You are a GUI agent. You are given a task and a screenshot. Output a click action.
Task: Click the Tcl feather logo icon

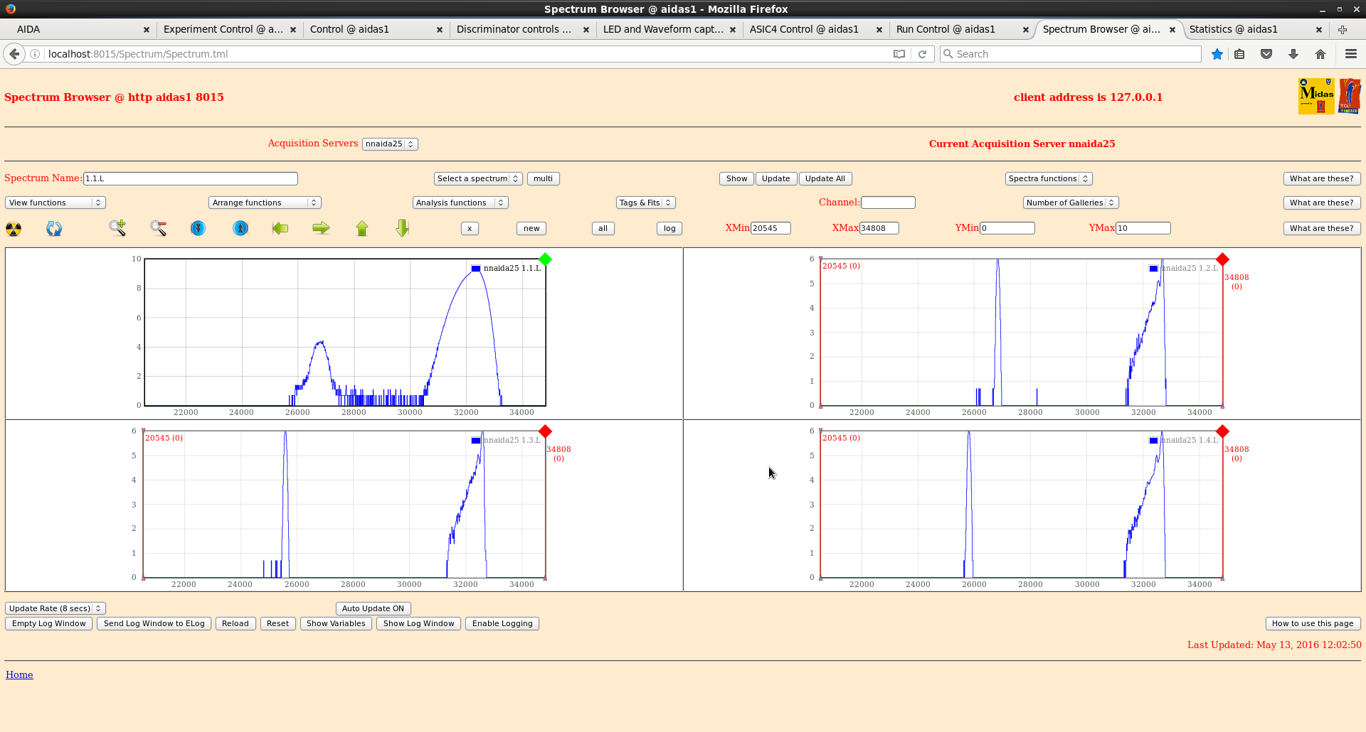pos(1350,97)
